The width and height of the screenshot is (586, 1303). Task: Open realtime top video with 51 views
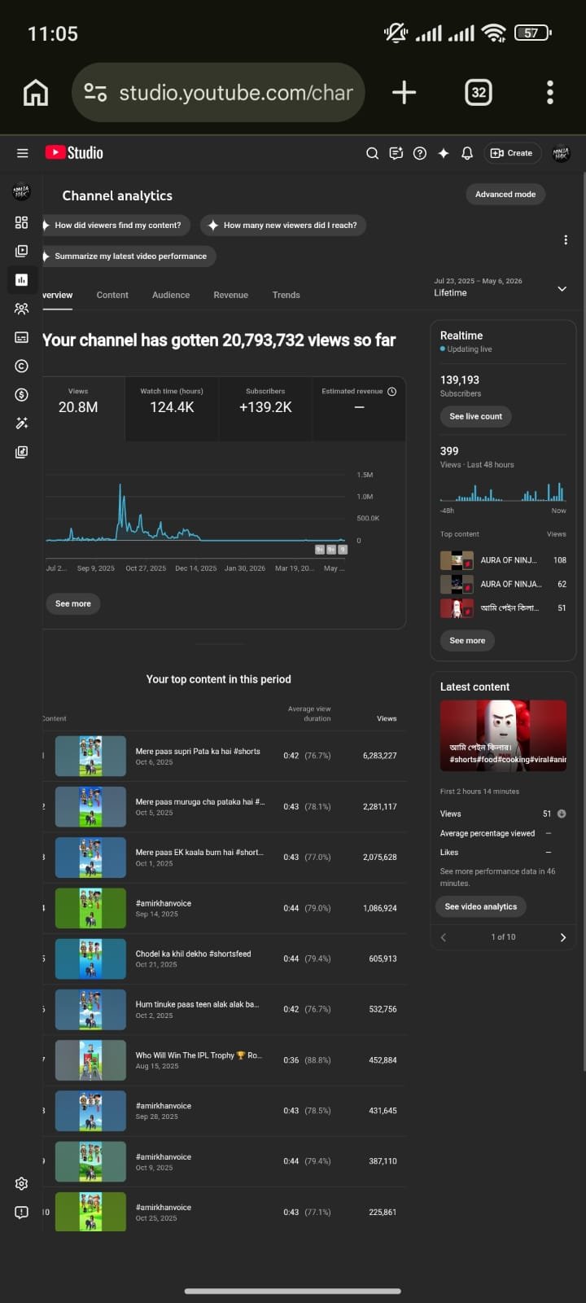[x=503, y=608]
